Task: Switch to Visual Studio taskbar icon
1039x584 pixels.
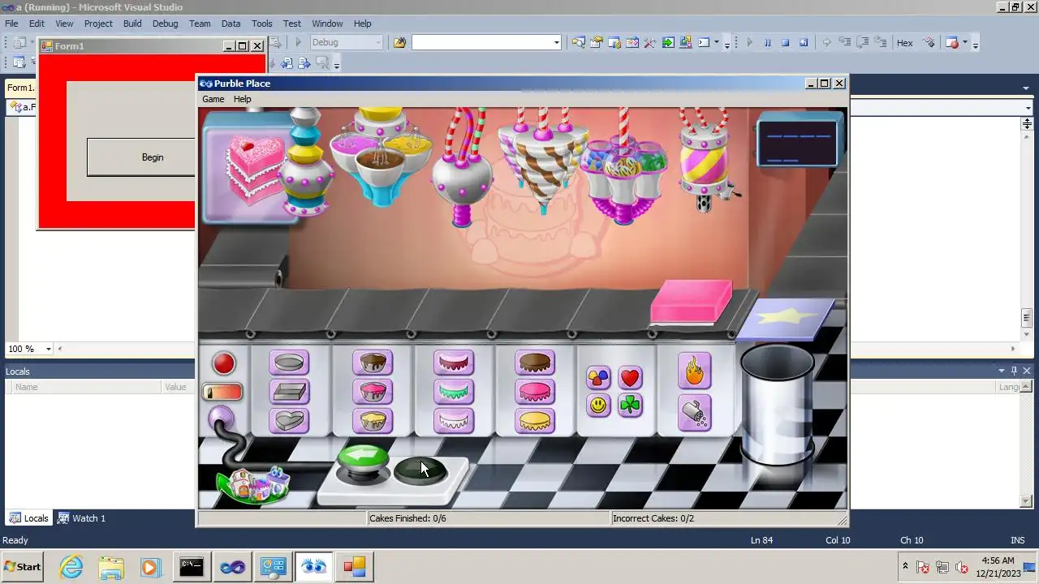Action: [x=232, y=567]
